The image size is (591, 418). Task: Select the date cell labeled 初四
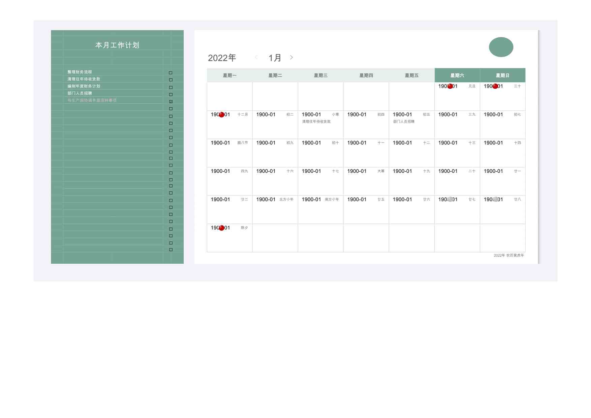[x=366, y=125]
